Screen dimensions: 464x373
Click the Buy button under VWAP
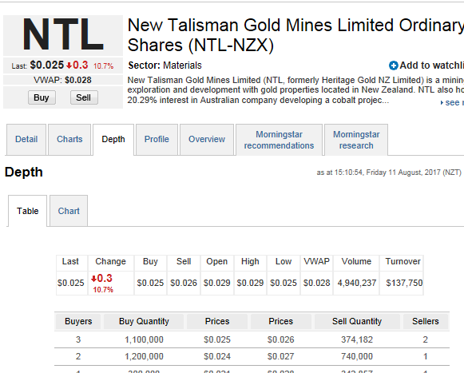(x=42, y=97)
